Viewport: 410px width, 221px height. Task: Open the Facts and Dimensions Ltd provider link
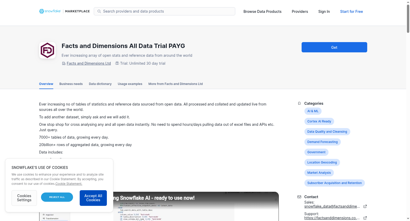[x=89, y=63]
